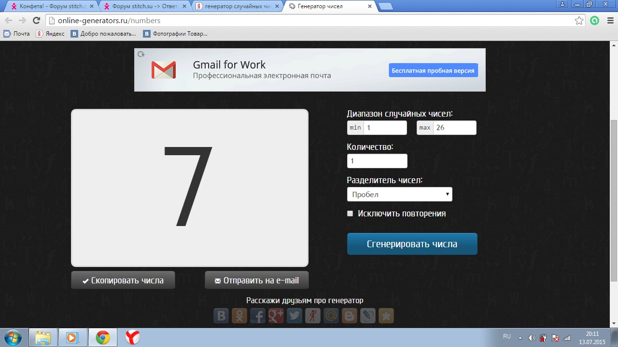Share the generator on Facebook
618x347 pixels.
[x=258, y=316]
